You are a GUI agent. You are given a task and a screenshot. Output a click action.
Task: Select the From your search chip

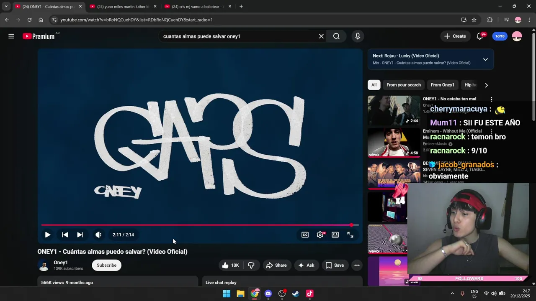(x=404, y=85)
